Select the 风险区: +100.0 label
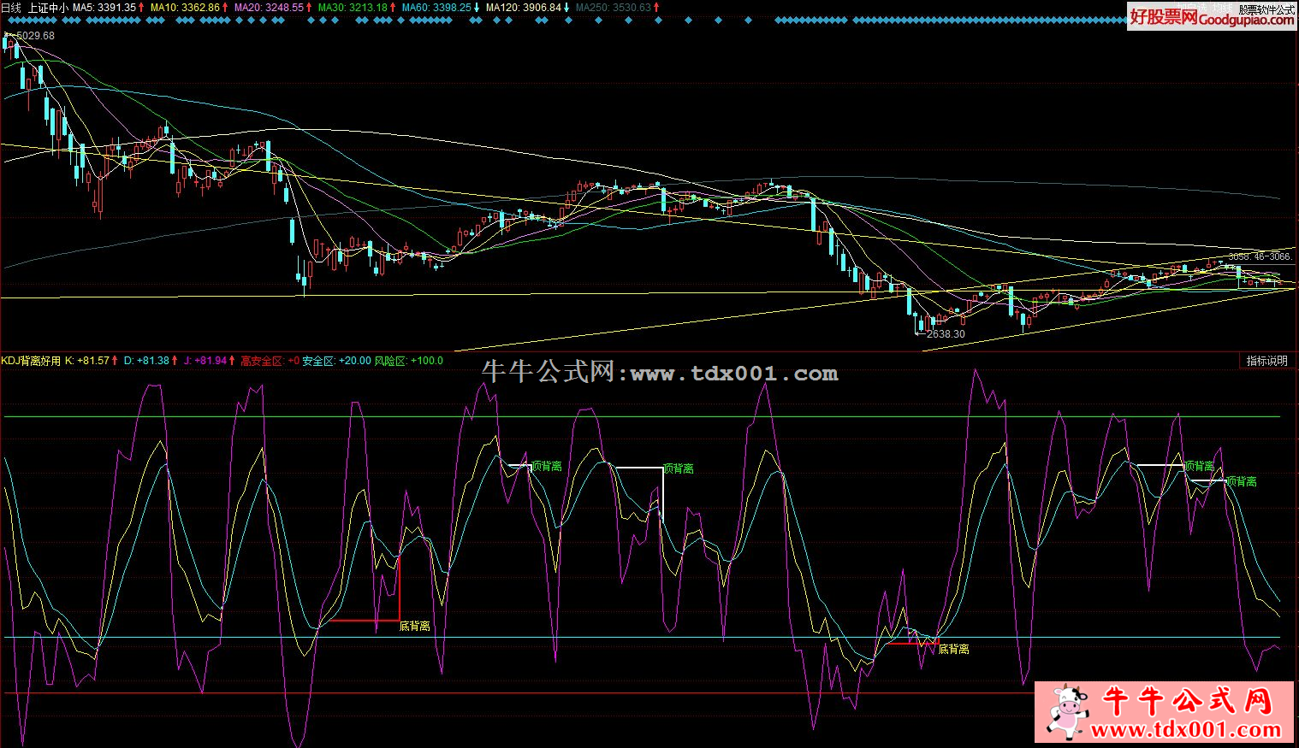 point(409,361)
